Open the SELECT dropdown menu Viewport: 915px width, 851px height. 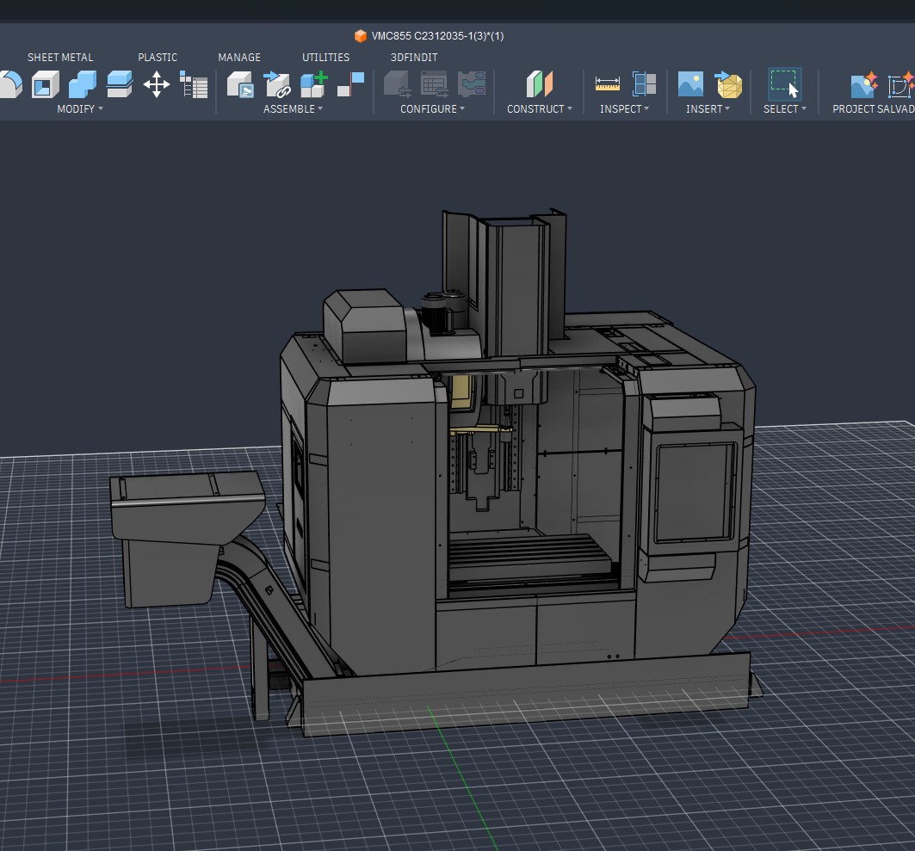point(785,109)
